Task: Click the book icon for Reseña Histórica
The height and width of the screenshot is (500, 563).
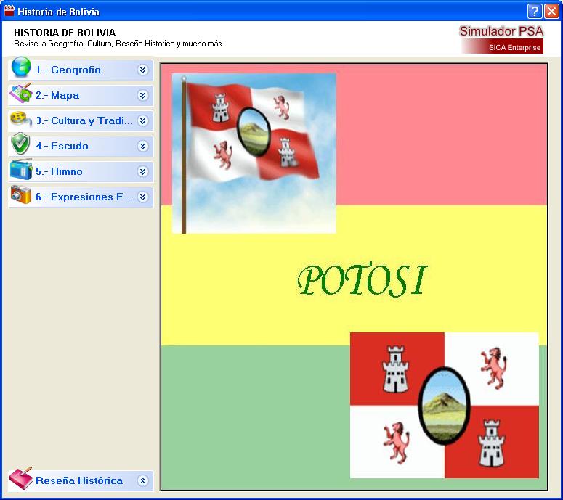Action: coord(20,480)
